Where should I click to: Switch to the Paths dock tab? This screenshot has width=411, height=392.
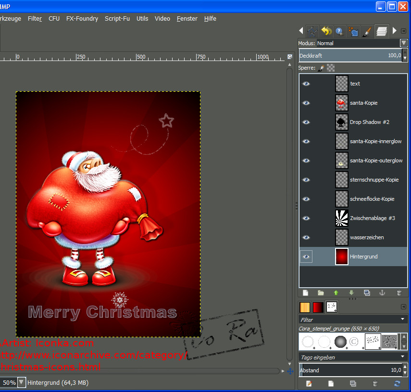313,32
